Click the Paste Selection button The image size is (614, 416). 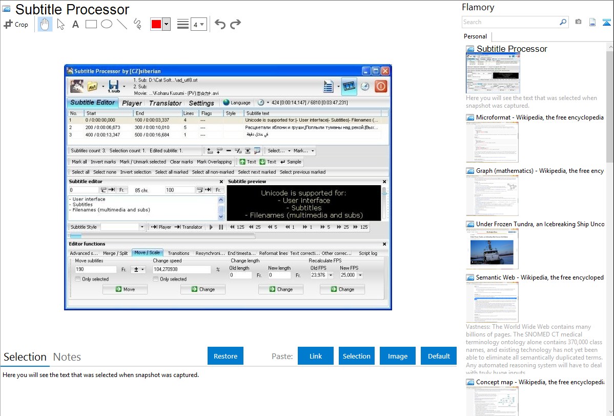click(357, 356)
